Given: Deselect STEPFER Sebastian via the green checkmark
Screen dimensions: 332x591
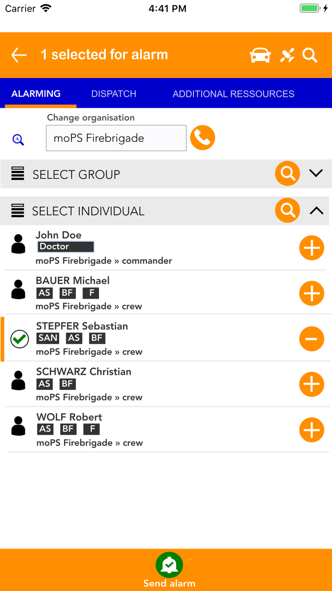Looking at the screenshot, I should tap(19, 339).
